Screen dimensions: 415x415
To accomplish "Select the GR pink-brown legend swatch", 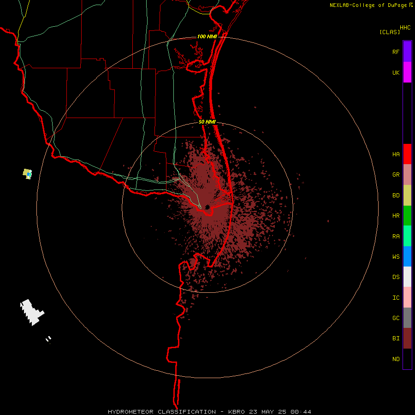I will [x=407, y=174].
